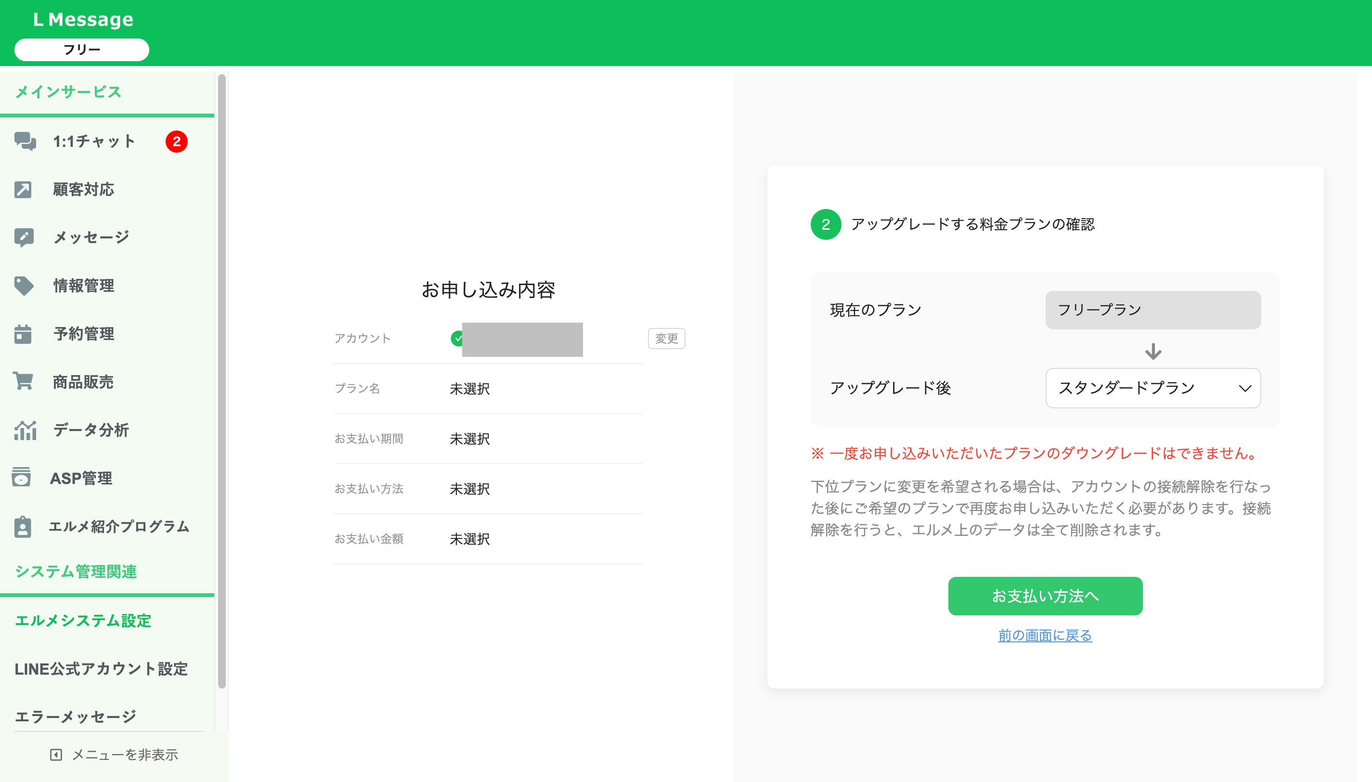Click the grey 下位プランに変更 explanation paragraph
The image size is (1372, 782).
[x=1041, y=508]
